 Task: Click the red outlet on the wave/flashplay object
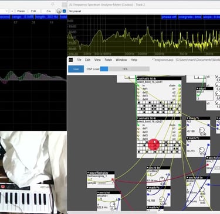pyautogui.click(x=113, y=180)
